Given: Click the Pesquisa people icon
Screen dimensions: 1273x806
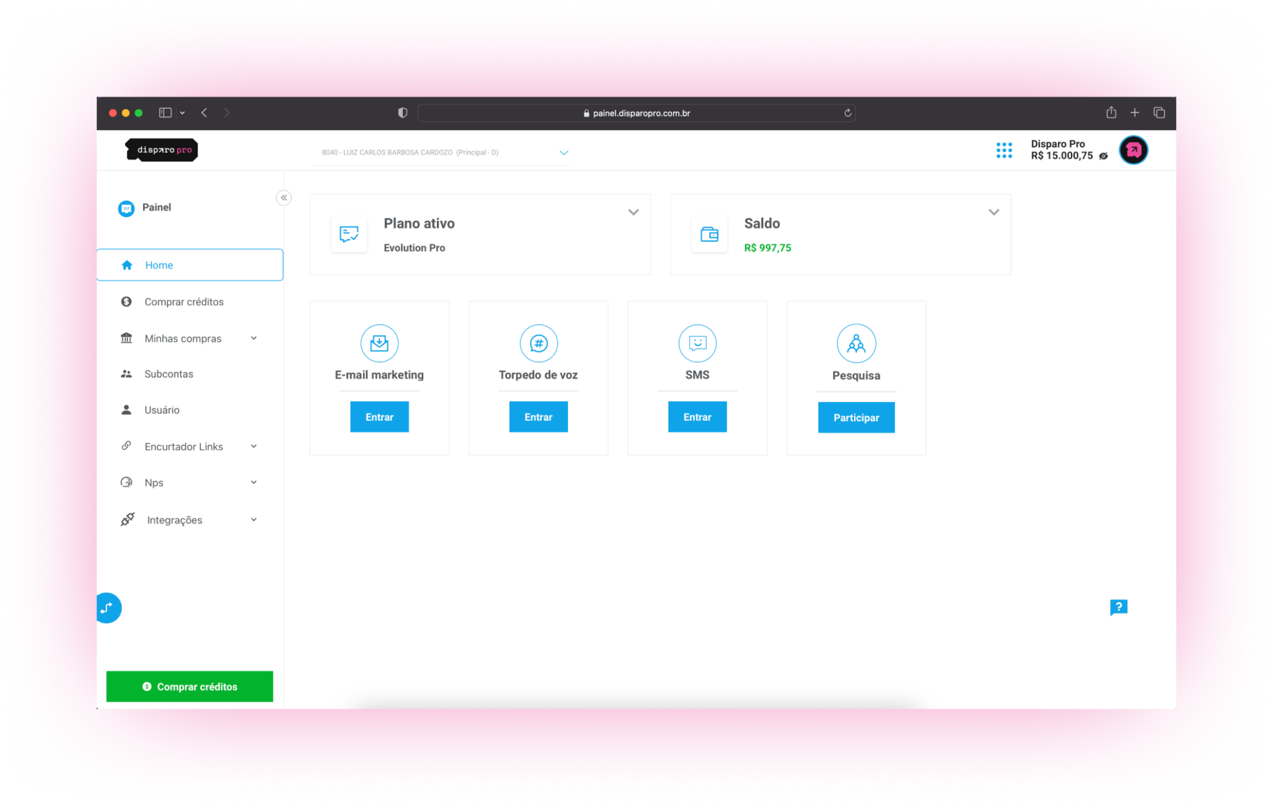Looking at the screenshot, I should pos(856,343).
